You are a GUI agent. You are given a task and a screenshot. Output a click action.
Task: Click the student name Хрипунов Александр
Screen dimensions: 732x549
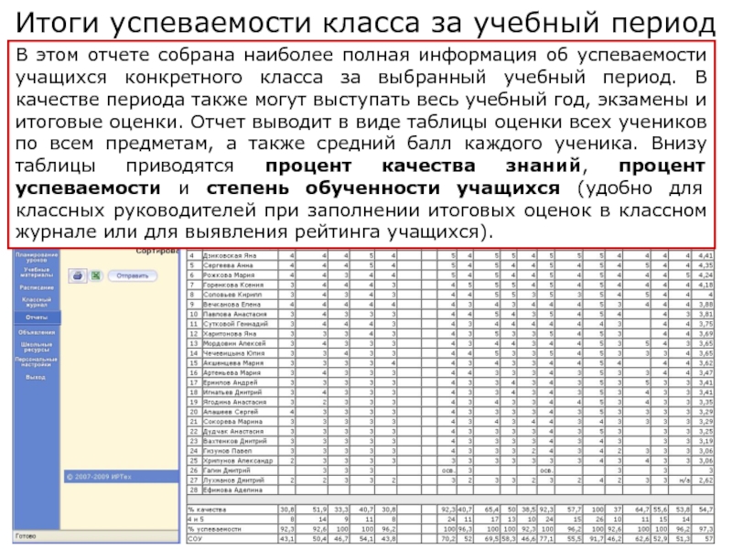238,461
